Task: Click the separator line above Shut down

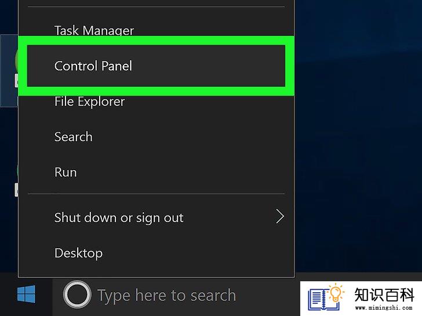Action: click(x=156, y=194)
